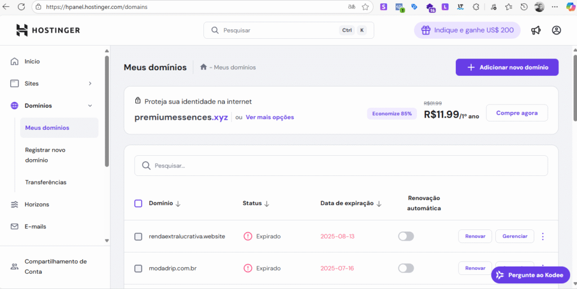Screen dimensions: 577x289
Task: Click the browser refresh icon
Action: 21,7
